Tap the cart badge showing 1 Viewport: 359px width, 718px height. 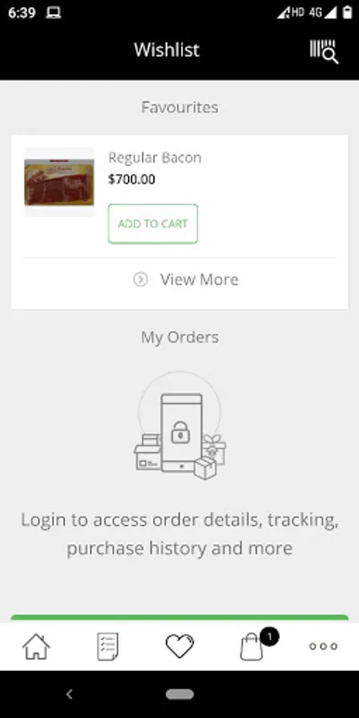(270, 637)
